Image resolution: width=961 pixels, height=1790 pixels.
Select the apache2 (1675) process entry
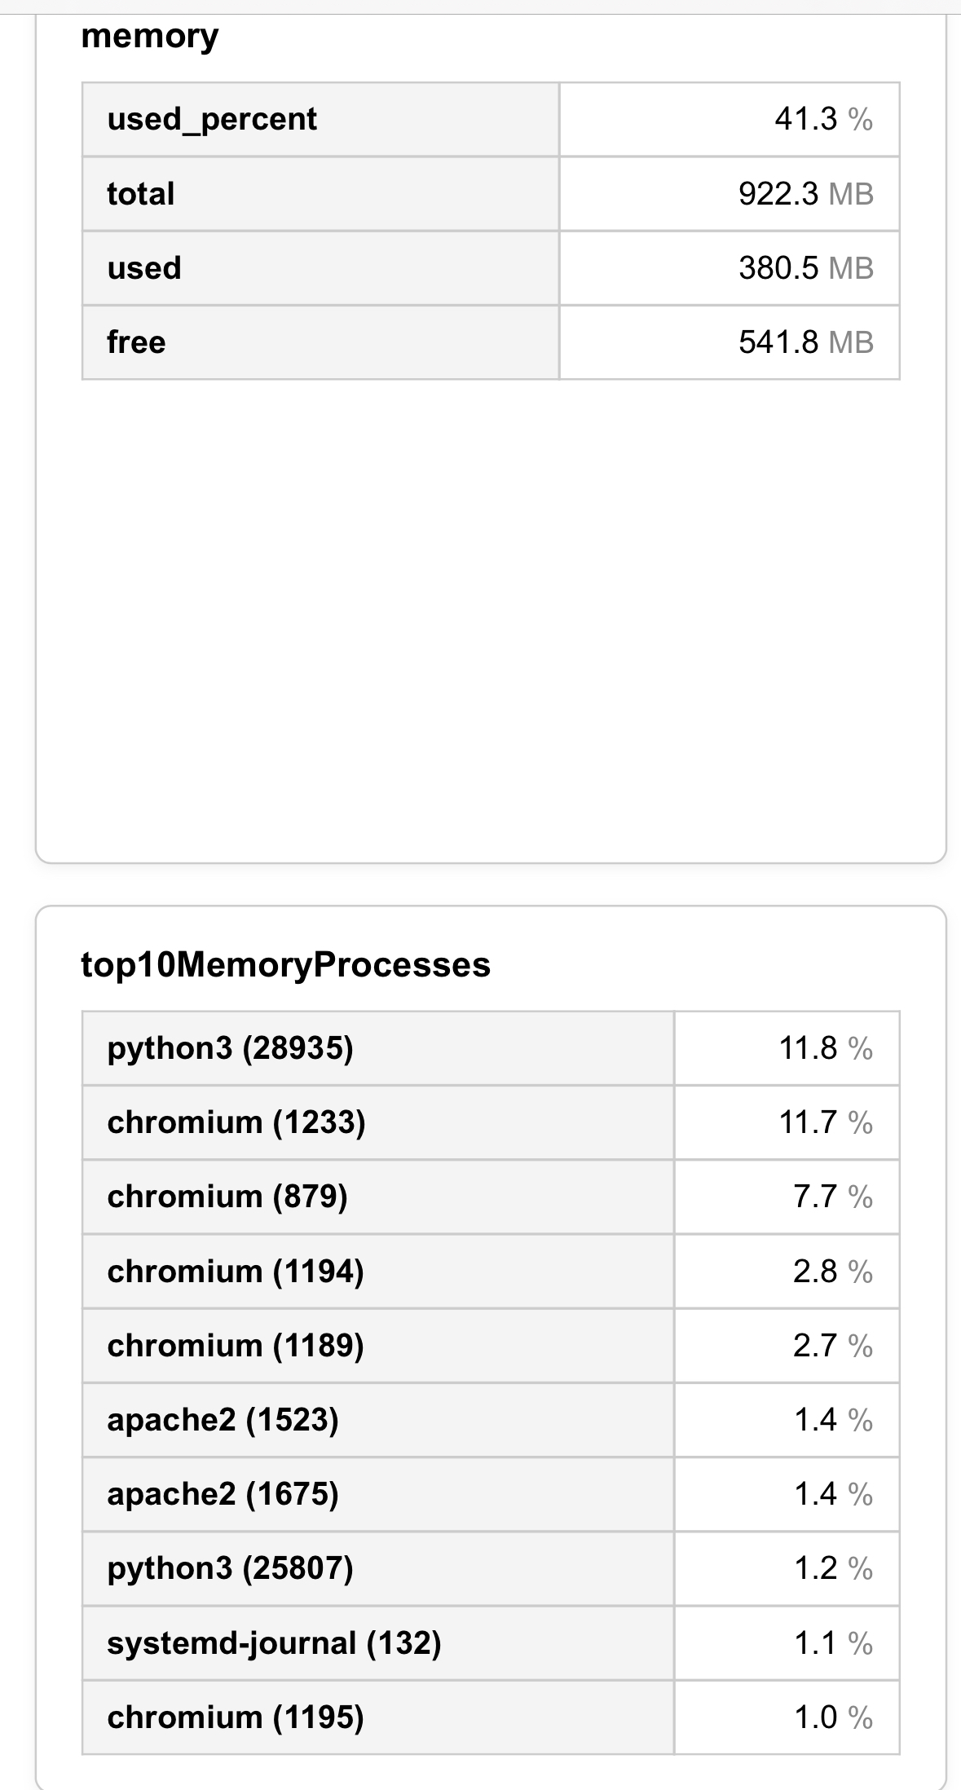[223, 1494]
